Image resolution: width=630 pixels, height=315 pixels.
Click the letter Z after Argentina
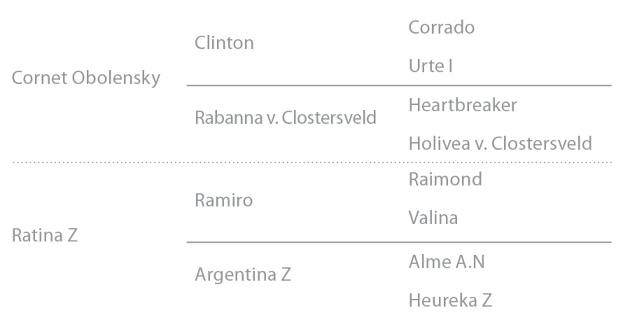pos(286,275)
